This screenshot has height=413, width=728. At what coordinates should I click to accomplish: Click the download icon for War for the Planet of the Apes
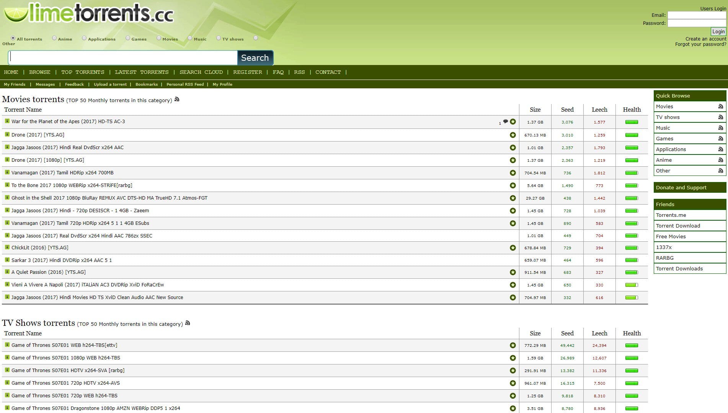7,121
